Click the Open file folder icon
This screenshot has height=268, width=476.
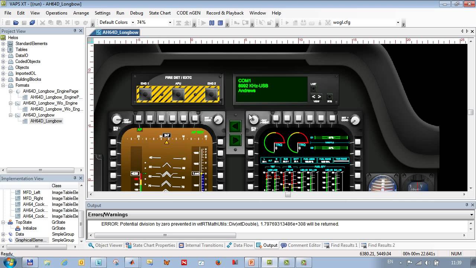pyautogui.click(x=16, y=23)
